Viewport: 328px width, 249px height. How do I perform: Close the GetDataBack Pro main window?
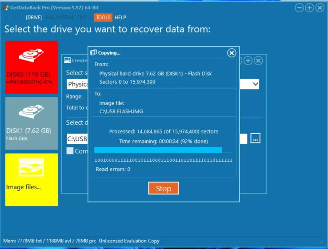click(320, 8)
